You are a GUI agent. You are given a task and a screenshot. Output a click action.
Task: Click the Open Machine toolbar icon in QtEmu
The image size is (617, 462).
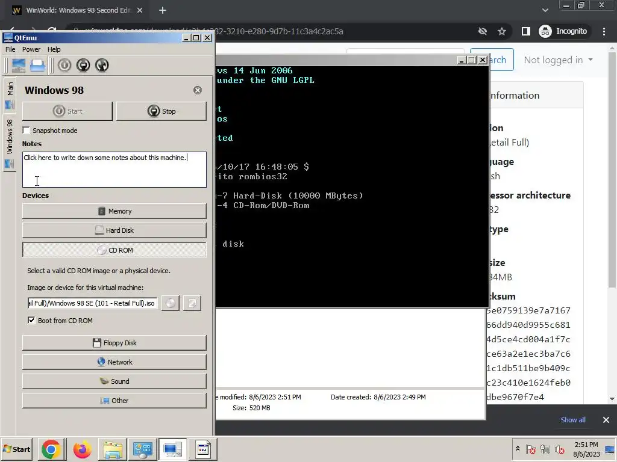[x=37, y=65]
